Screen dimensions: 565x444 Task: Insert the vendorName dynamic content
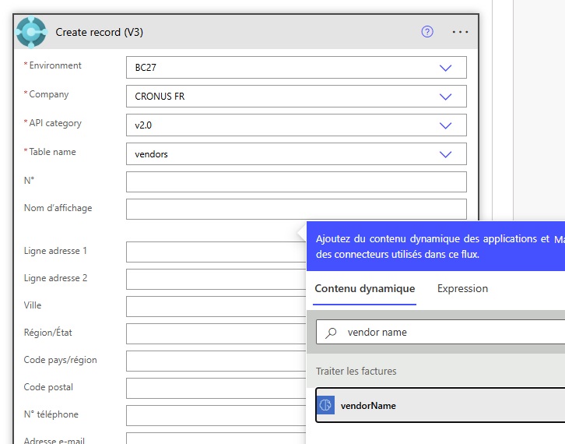[x=368, y=405]
